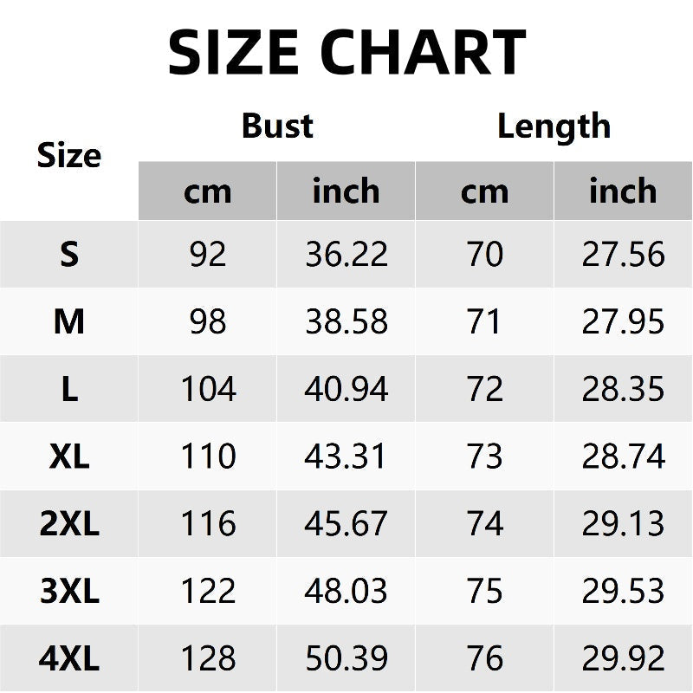The image size is (693, 693).
Task: Select the XL size row label
Action: [x=69, y=457]
